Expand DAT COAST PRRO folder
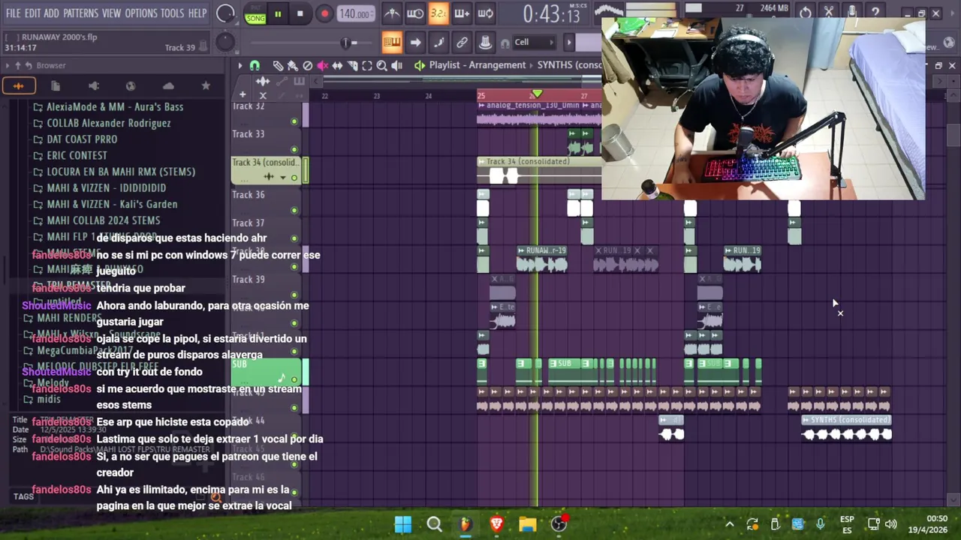The image size is (961, 540). pyautogui.click(x=76, y=139)
